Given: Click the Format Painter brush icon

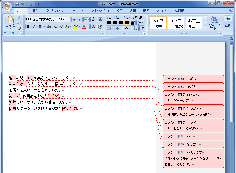Looking at the screenshot, I should point(19,28).
